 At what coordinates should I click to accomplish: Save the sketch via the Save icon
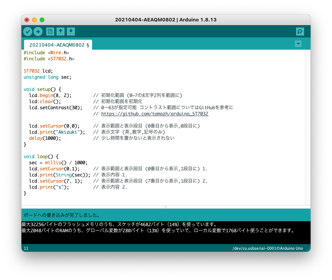pos(71,31)
